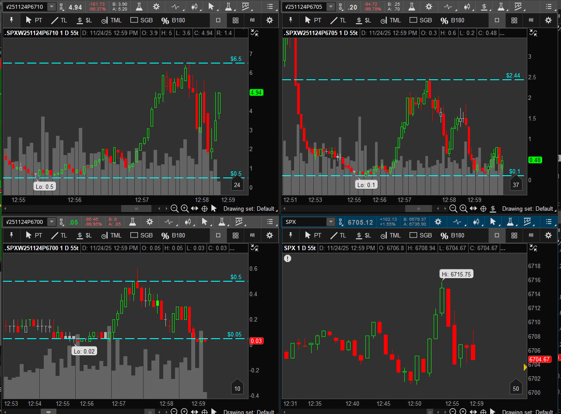This screenshot has height=414, width=561.
Task: Open the chart style candlestick dropdown in P6700 panel
Action: [x=195, y=222]
